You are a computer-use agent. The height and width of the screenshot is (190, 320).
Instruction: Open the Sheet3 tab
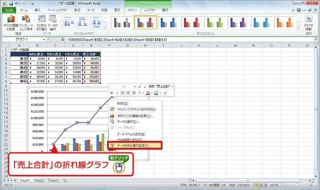[53, 181]
